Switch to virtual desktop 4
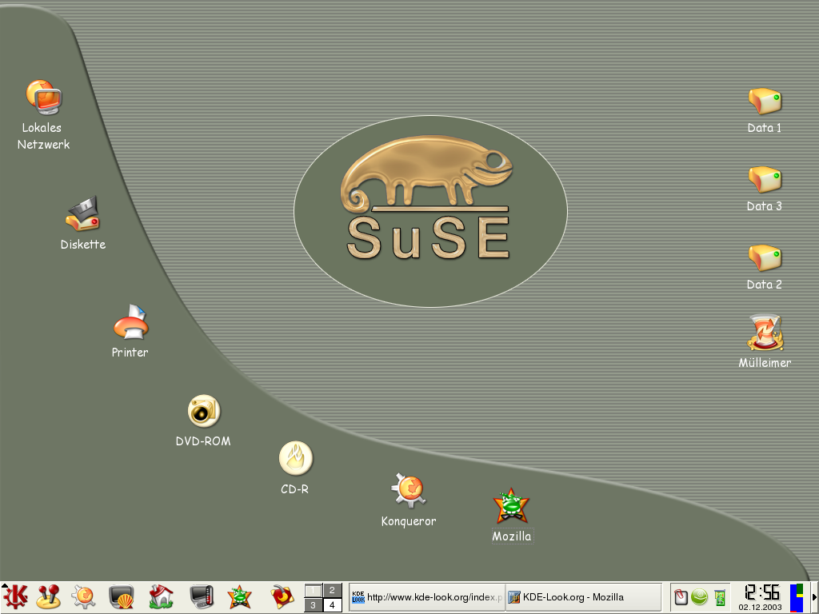 coord(332,604)
